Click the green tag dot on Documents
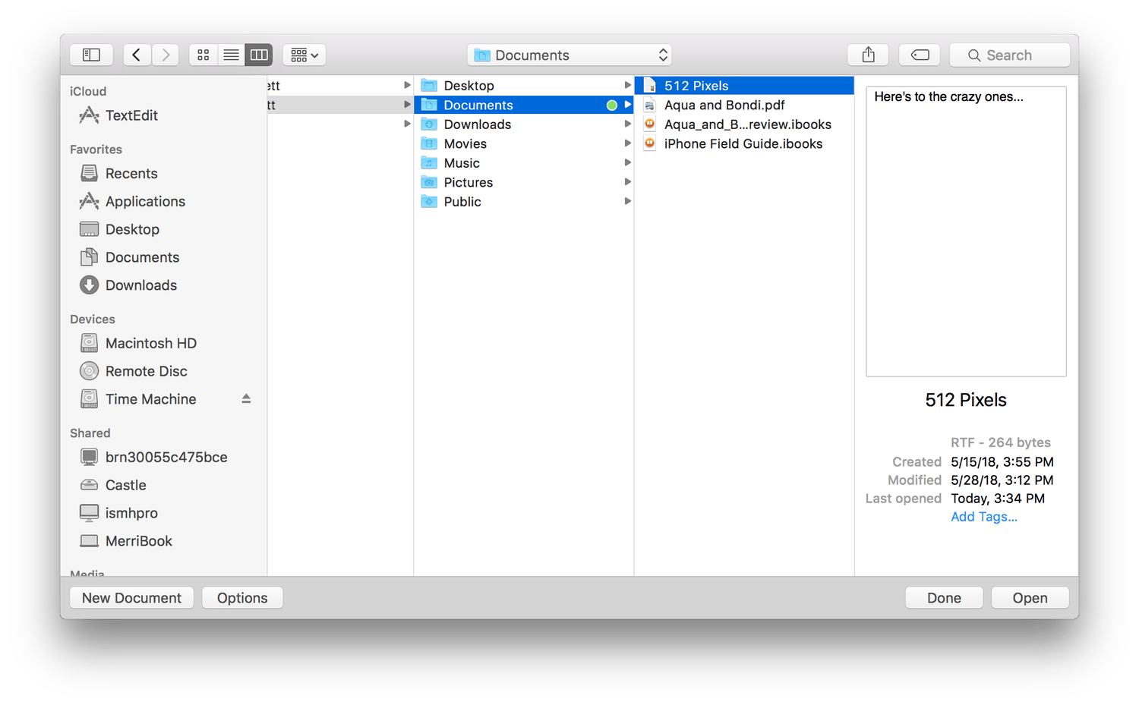 611,105
